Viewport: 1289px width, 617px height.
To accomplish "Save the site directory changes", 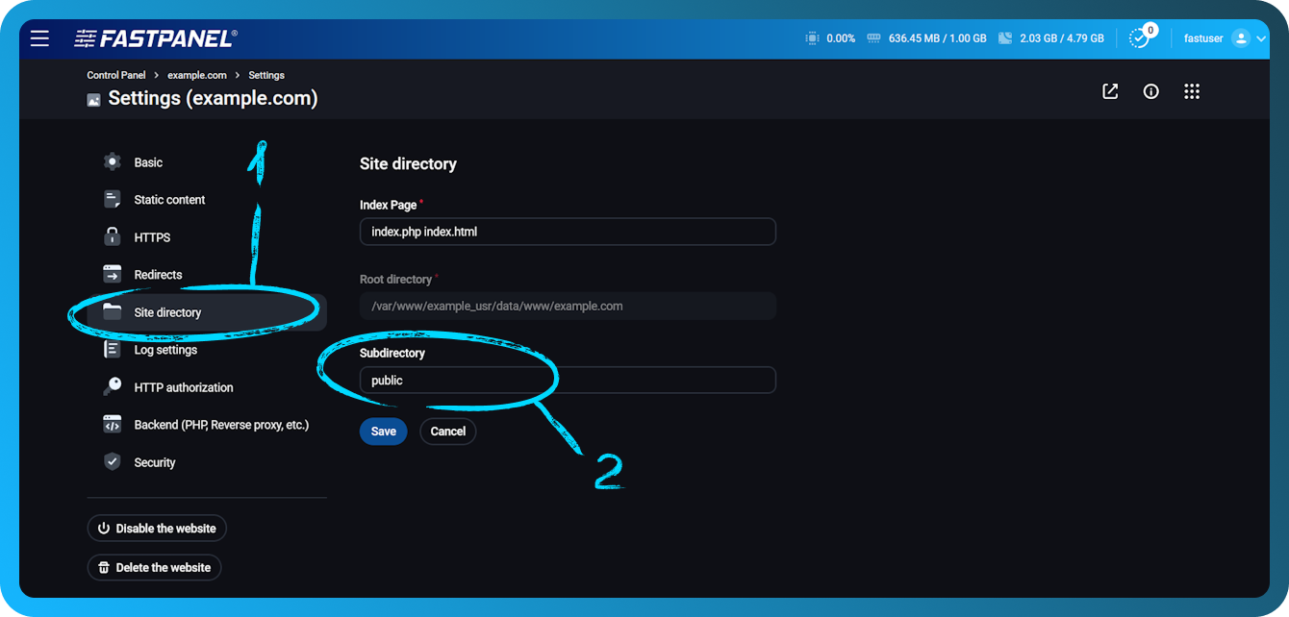I will click(383, 431).
